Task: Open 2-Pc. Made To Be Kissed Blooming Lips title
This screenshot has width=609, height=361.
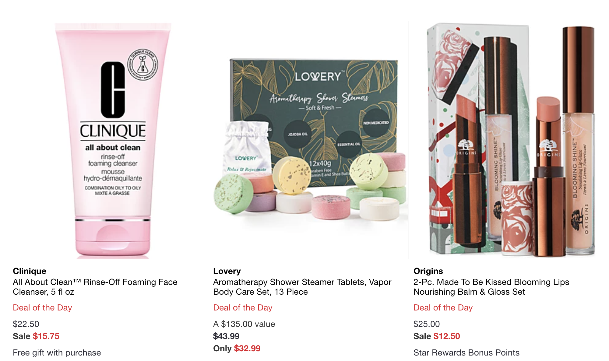Action: pos(491,287)
